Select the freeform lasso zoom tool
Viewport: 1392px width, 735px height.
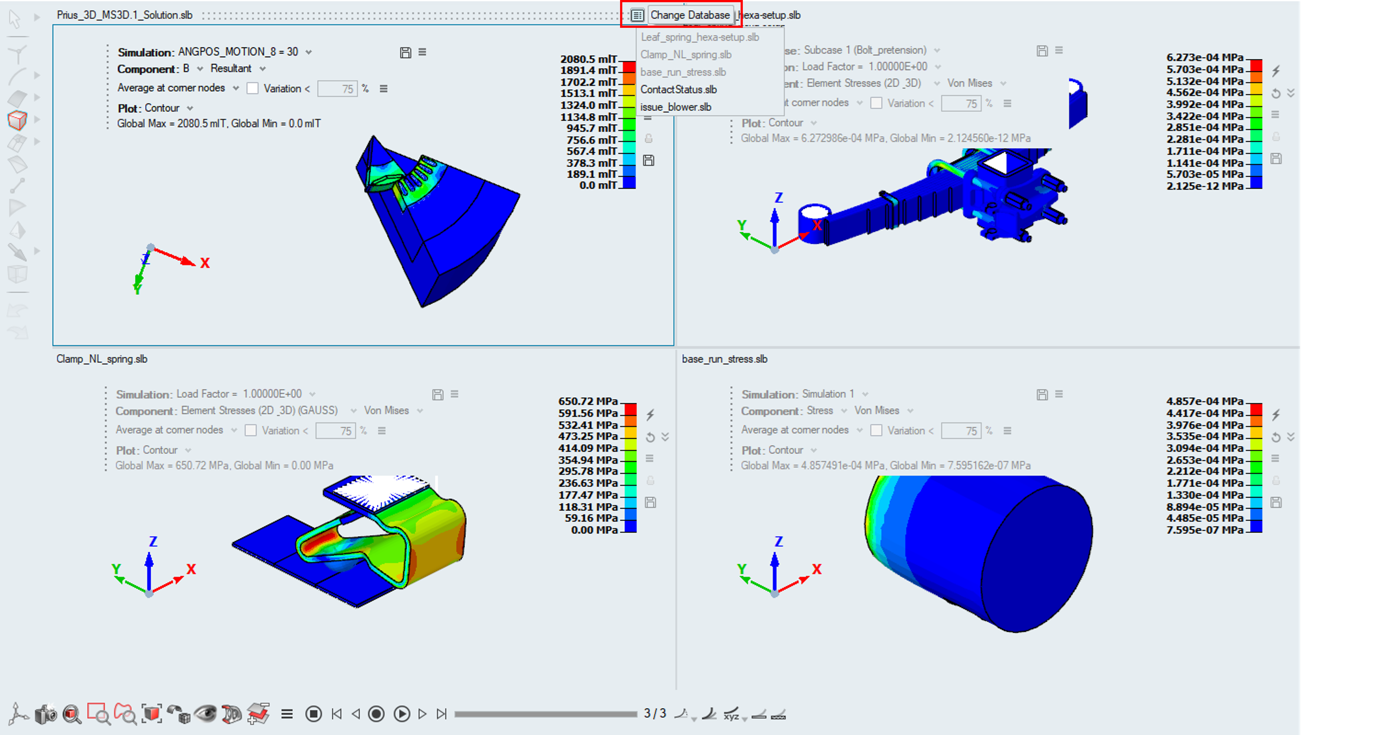[x=125, y=714]
